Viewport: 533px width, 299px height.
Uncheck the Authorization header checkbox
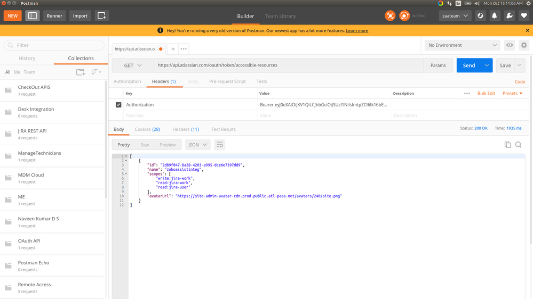point(118,105)
